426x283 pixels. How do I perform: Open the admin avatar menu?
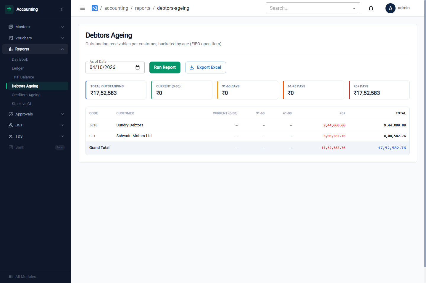(x=390, y=8)
